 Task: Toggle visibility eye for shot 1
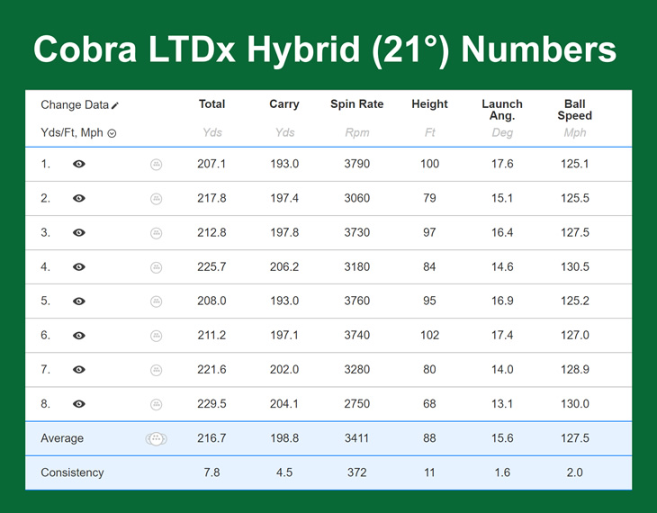[79, 164]
